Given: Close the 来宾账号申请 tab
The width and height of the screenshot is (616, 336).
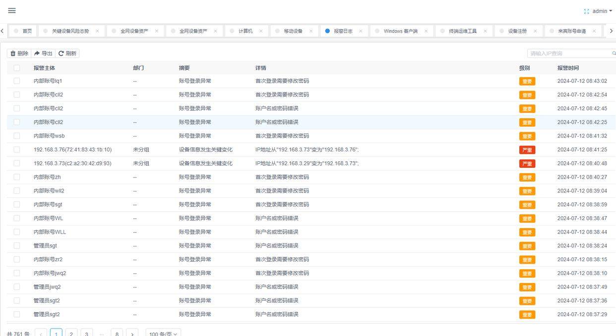Looking at the screenshot, I should [594, 31].
